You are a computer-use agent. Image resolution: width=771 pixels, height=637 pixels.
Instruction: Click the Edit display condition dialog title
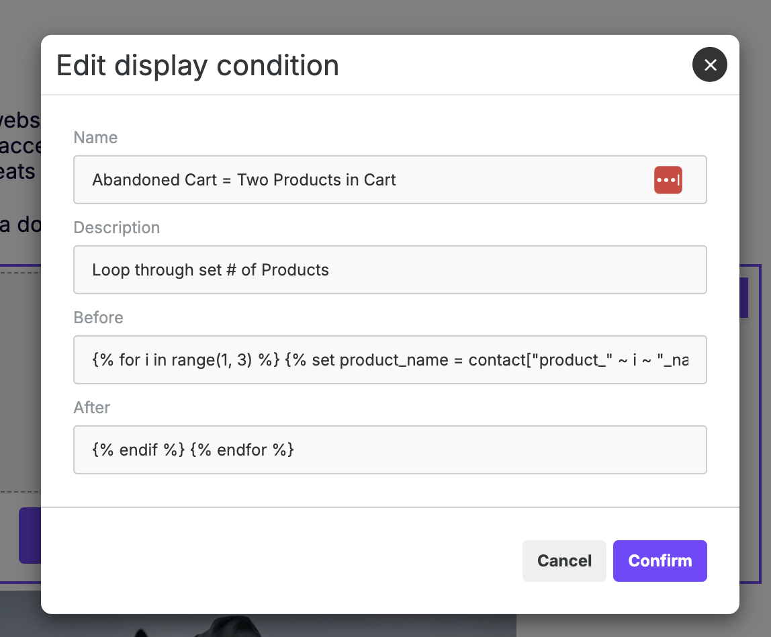tap(198, 65)
